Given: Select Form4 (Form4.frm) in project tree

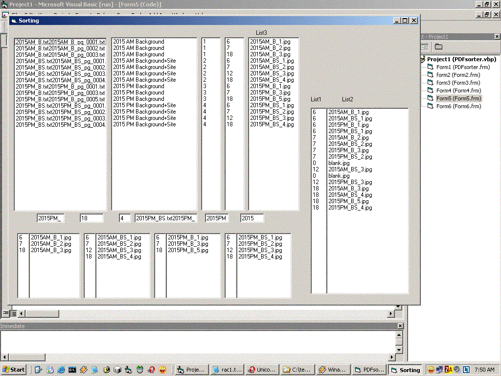Looking at the screenshot, I should pyautogui.click(x=458, y=91).
